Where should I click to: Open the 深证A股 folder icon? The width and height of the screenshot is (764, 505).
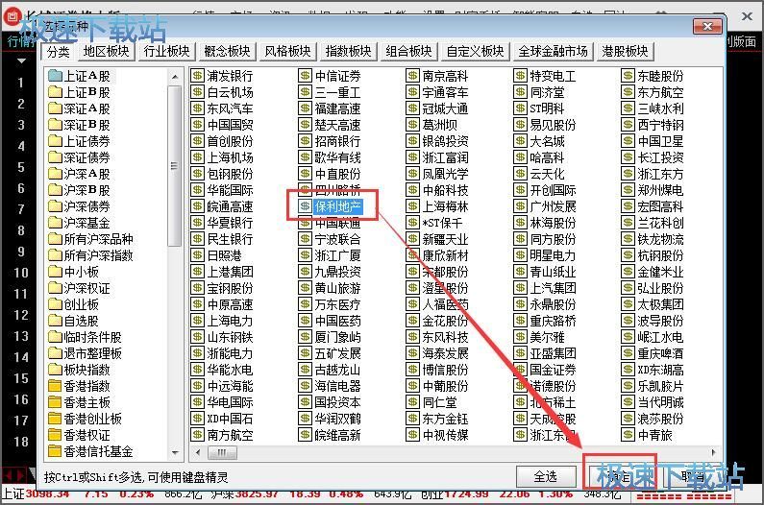[56, 108]
